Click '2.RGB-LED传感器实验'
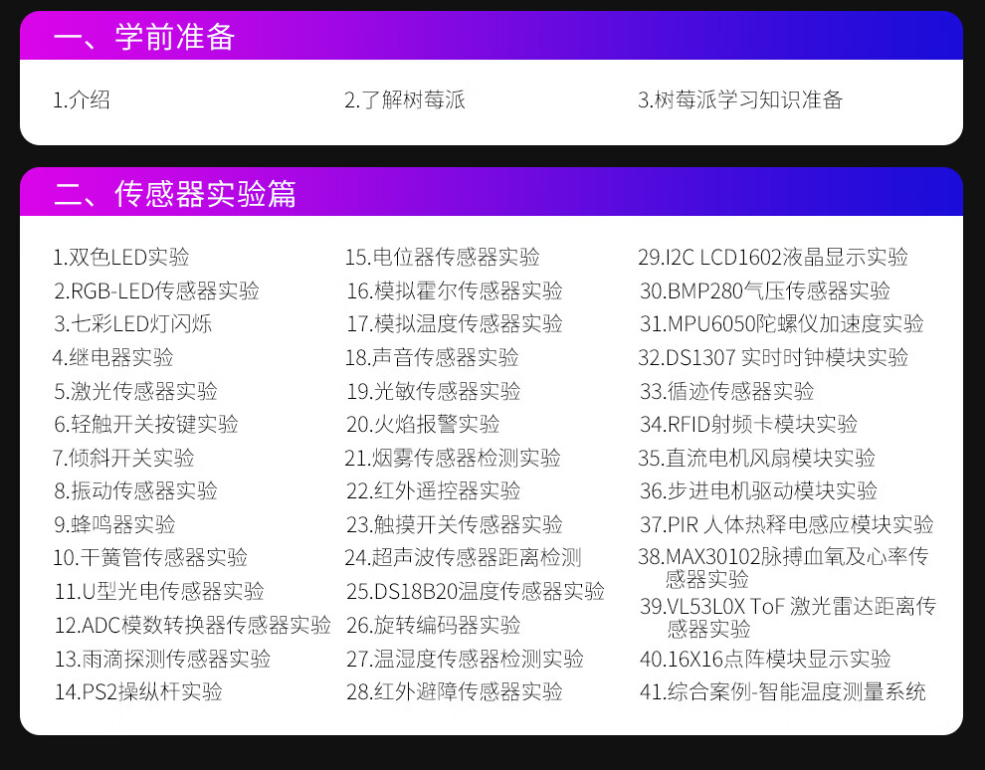This screenshot has width=985, height=770. click(156, 290)
